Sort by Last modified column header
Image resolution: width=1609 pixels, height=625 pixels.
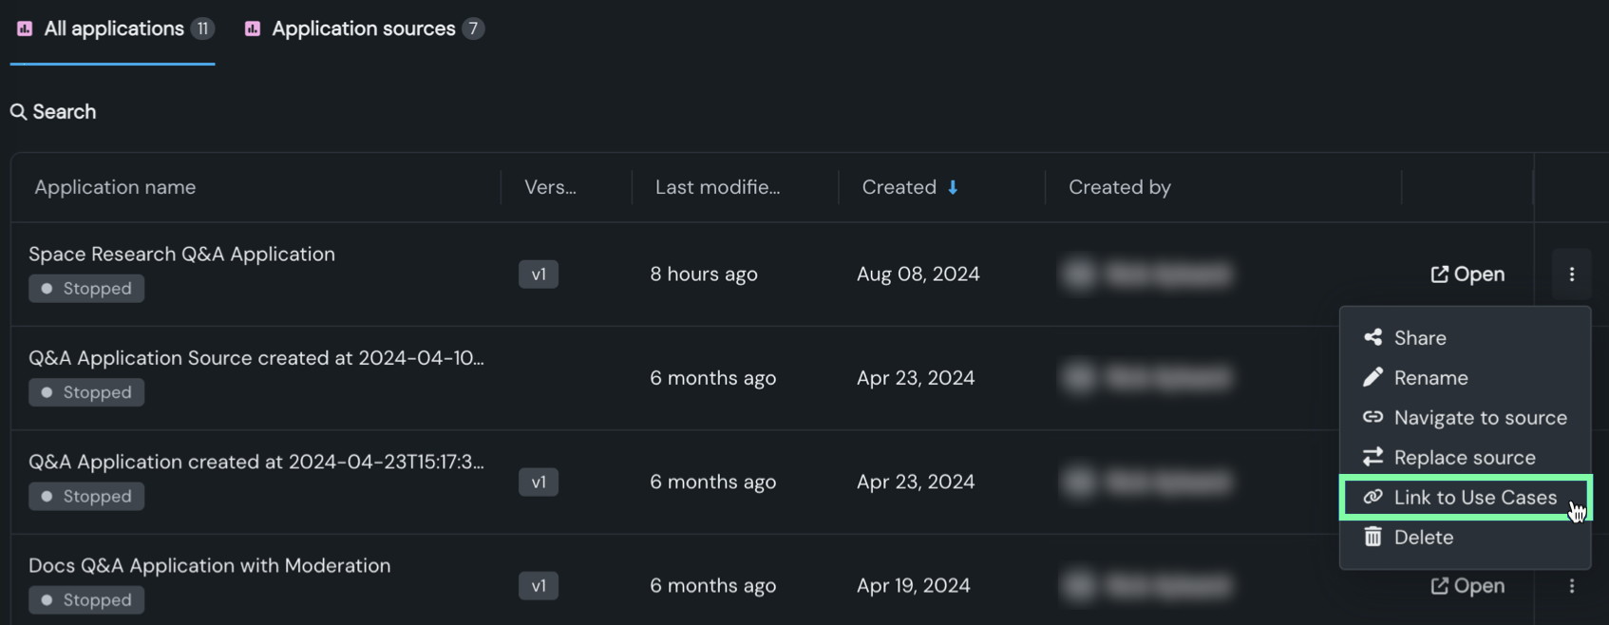pos(717,187)
